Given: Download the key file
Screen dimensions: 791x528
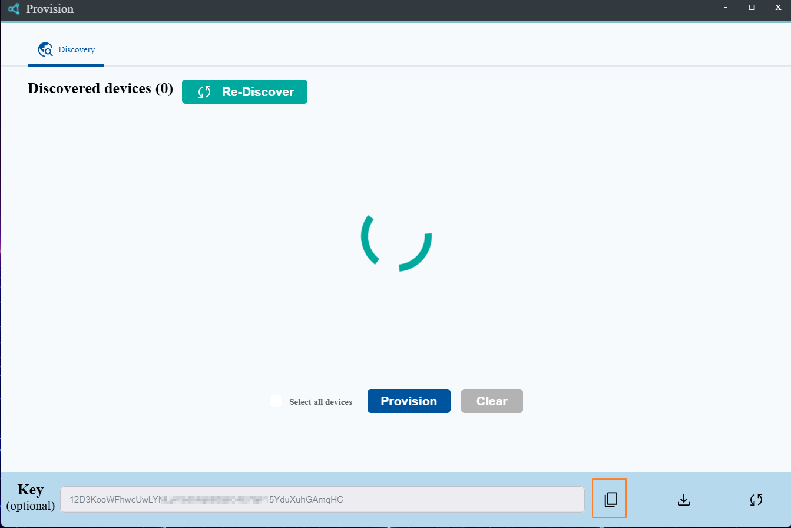Looking at the screenshot, I should click(x=683, y=500).
